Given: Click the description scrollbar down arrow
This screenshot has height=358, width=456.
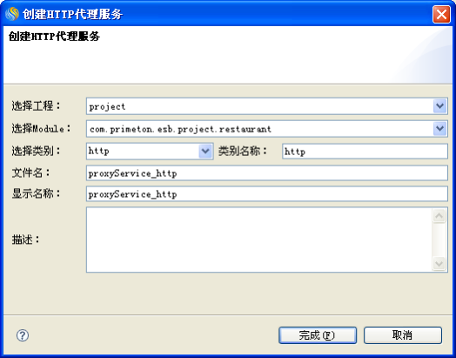Looking at the screenshot, I should (439, 263).
